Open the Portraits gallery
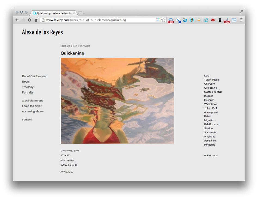 28,92
